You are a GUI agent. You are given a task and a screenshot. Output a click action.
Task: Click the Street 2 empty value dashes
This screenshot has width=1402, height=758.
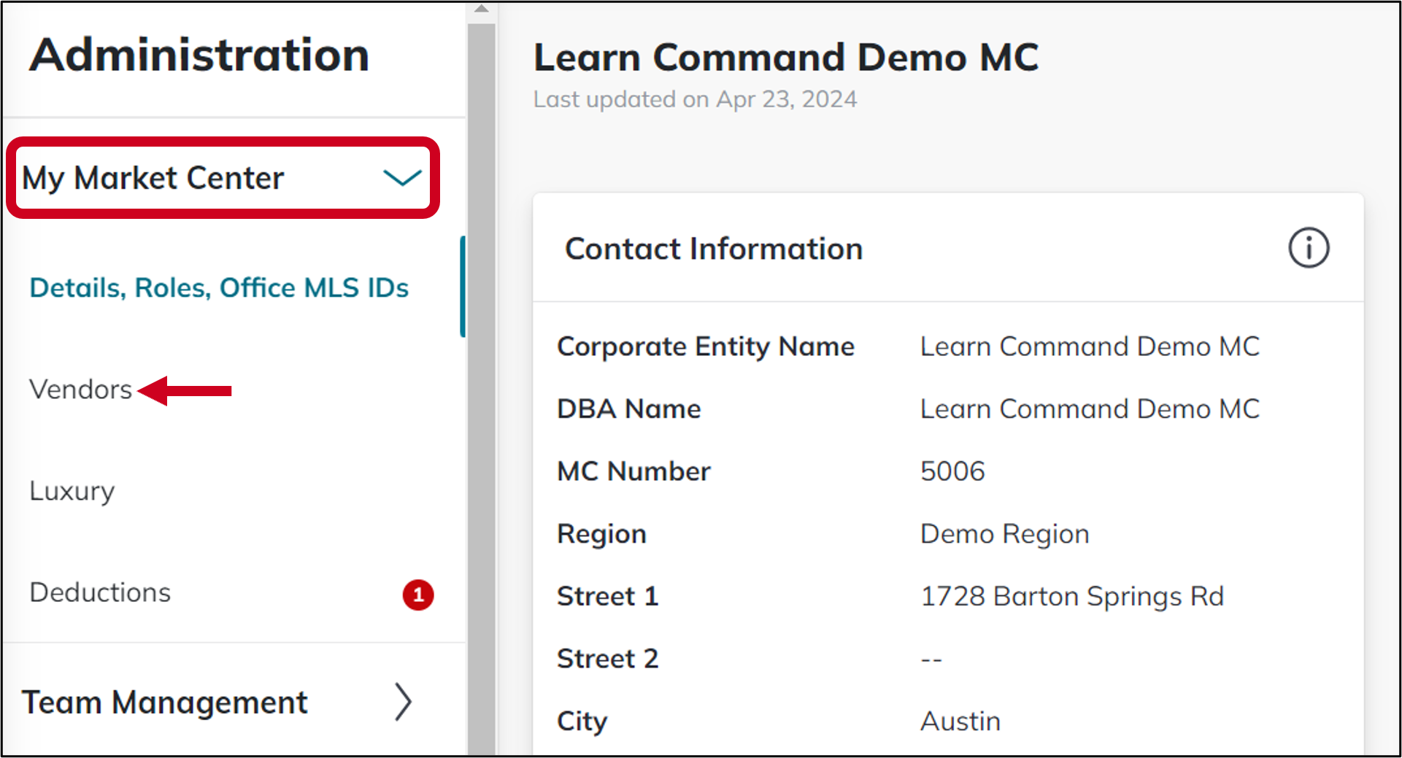point(931,660)
